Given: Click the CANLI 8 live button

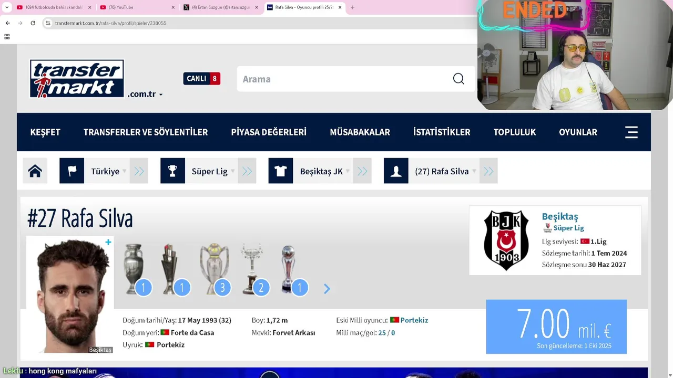Looking at the screenshot, I should pyautogui.click(x=202, y=79).
